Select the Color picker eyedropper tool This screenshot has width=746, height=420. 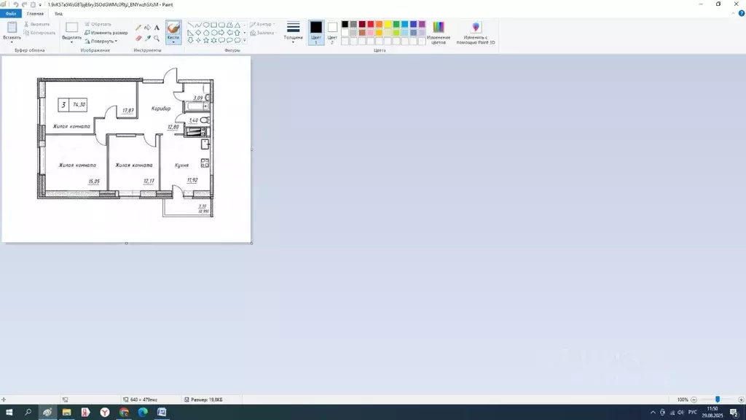coord(147,38)
